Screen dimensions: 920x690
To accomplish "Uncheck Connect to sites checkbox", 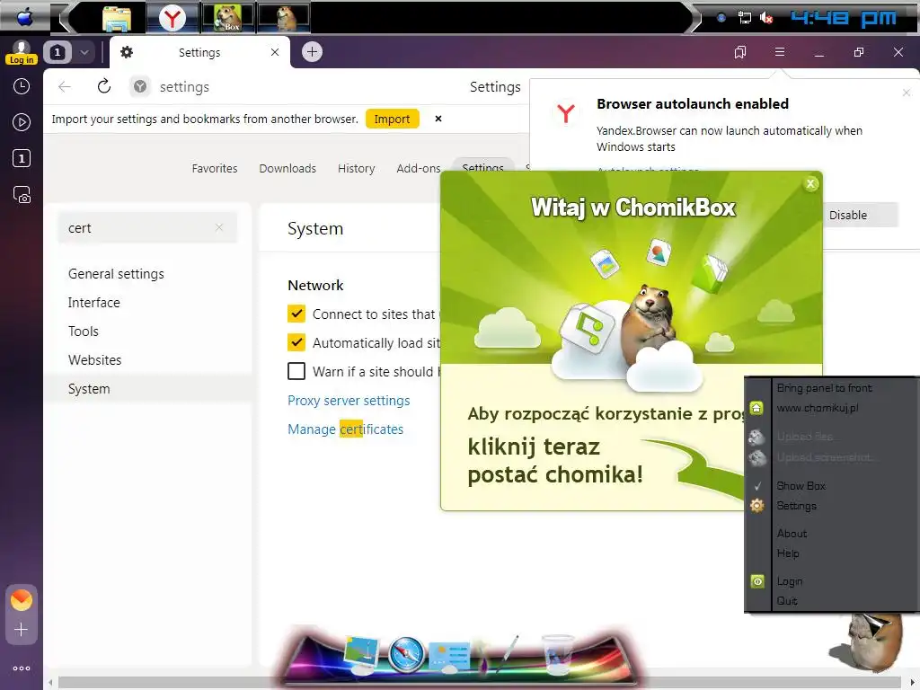I will (x=296, y=314).
